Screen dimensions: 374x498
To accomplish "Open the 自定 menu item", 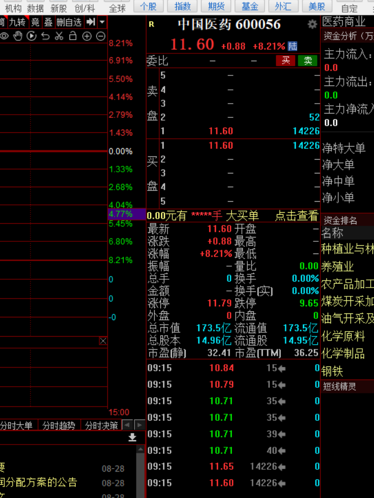I will [349, 8].
